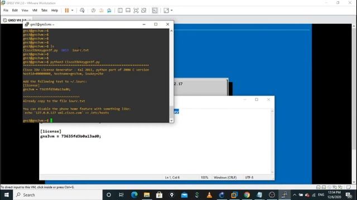Maximize the Notepad window

coord(257,99)
